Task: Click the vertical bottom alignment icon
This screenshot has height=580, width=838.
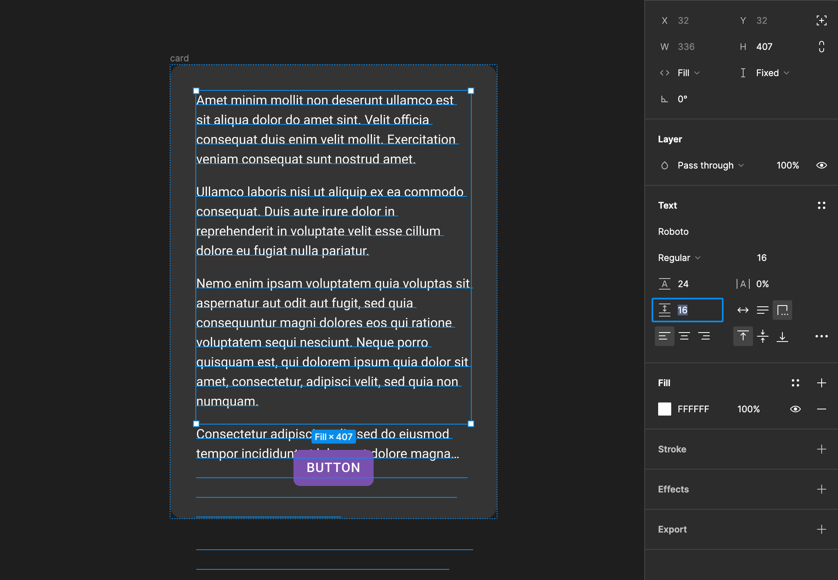Action: click(x=782, y=336)
